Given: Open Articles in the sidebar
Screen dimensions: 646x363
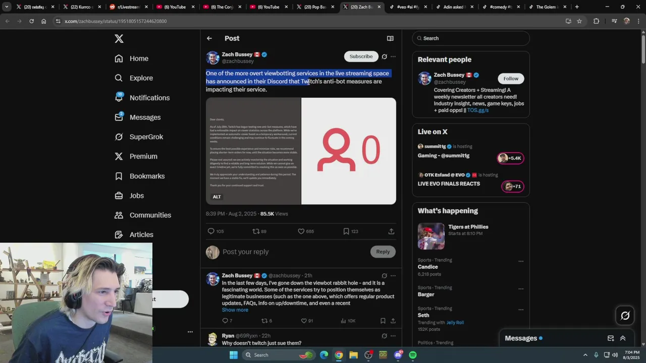Looking at the screenshot, I should pyautogui.click(x=134, y=234).
